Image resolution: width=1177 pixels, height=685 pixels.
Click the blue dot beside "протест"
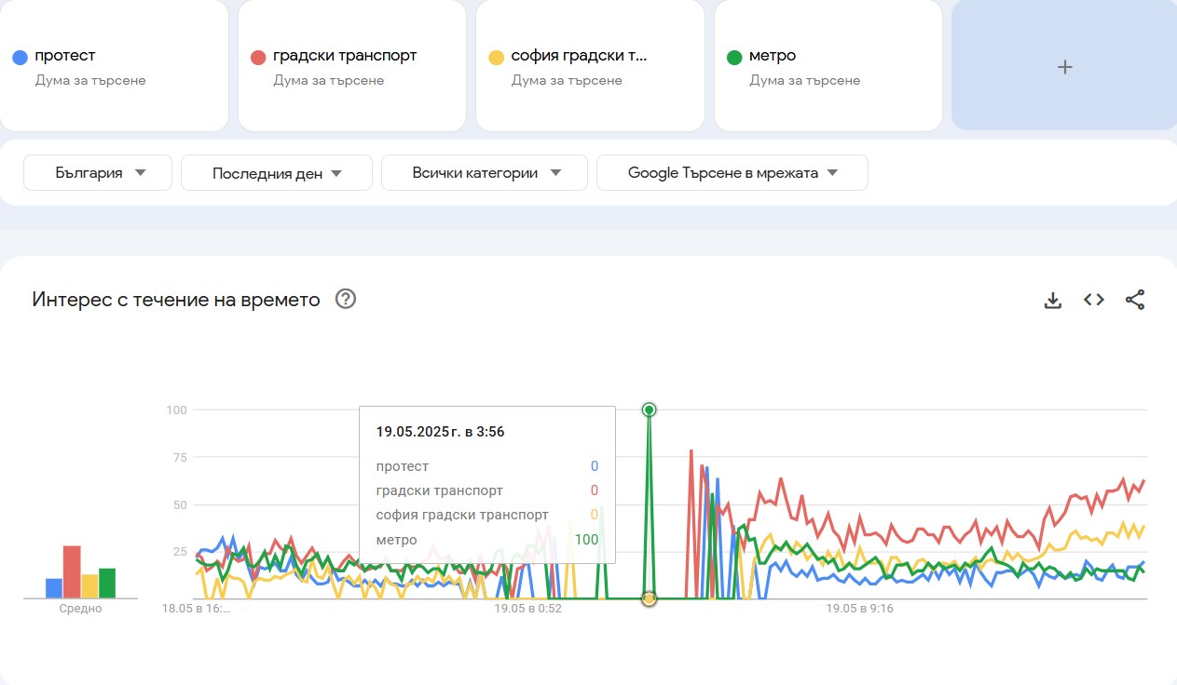pos(19,56)
